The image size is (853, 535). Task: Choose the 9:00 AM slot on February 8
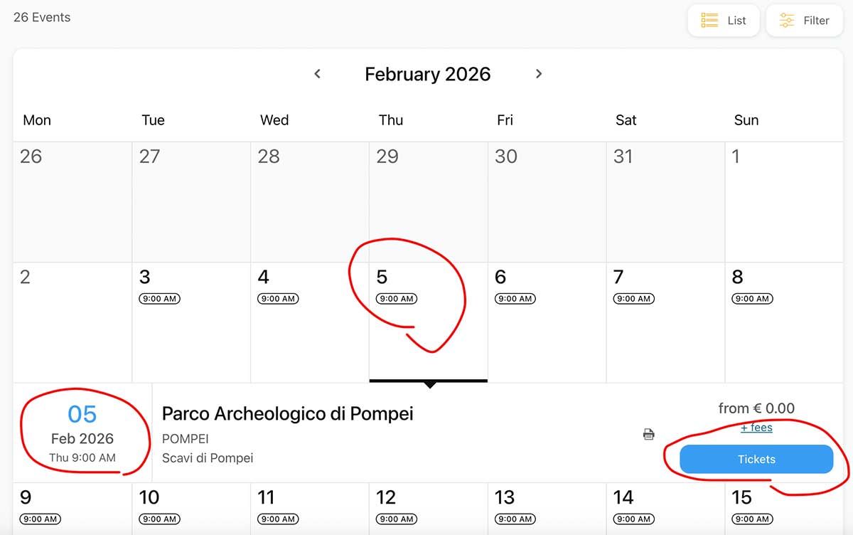[752, 299]
